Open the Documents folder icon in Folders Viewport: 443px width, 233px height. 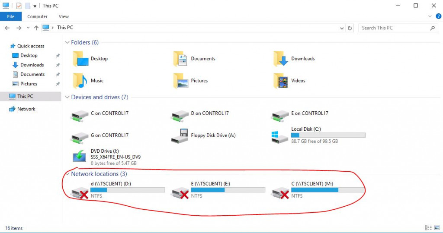point(180,59)
